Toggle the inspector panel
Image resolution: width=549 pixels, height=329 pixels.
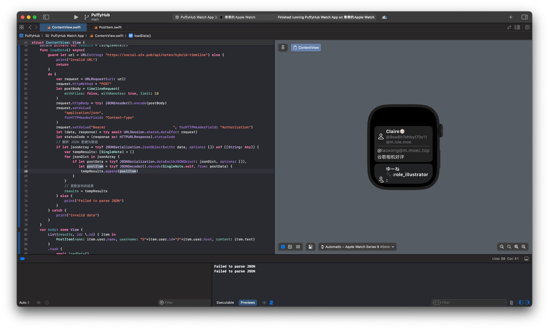tap(524, 17)
